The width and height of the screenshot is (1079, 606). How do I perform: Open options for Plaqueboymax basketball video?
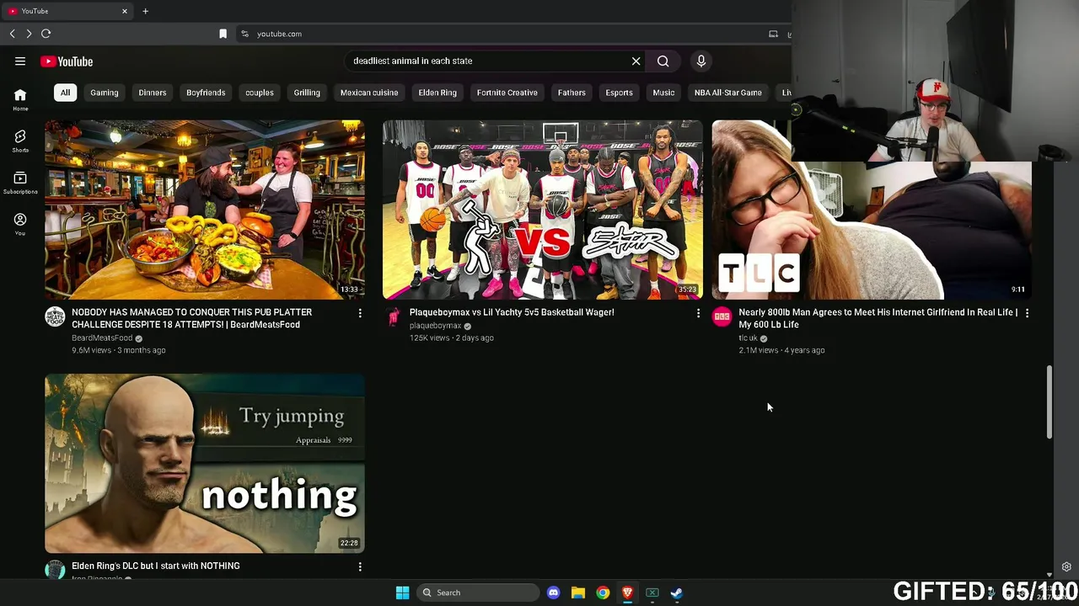click(x=698, y=313)
